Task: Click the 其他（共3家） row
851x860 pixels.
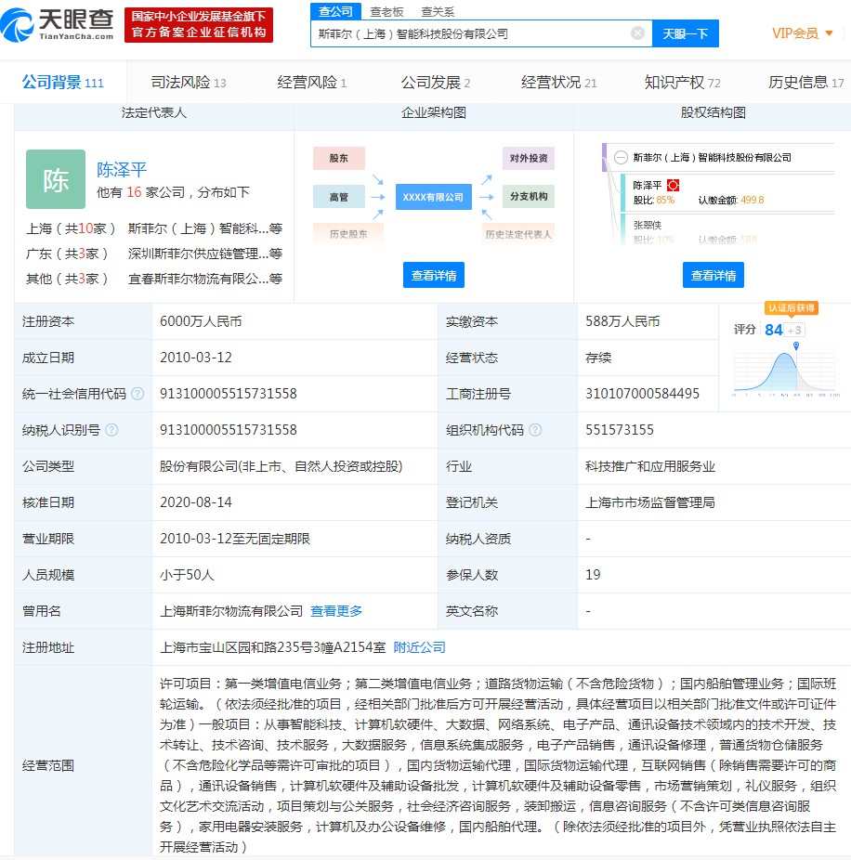Action: (x=153, y=279)
